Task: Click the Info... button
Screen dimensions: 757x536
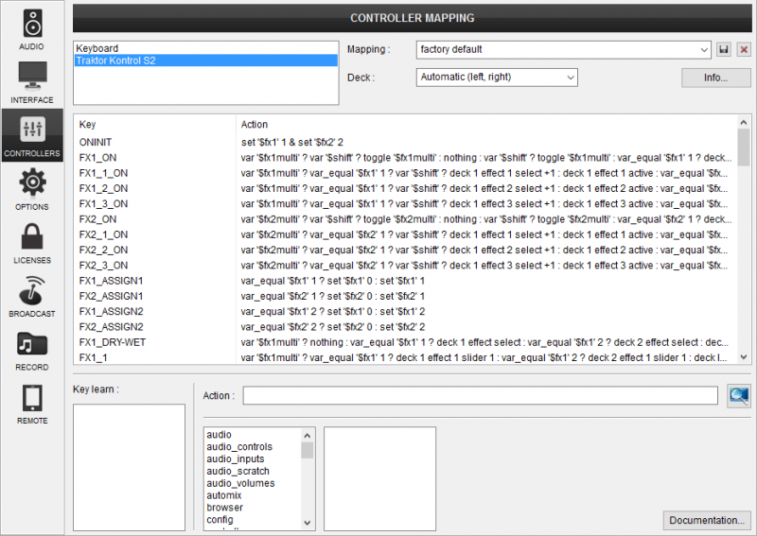Action: point(715,78)
